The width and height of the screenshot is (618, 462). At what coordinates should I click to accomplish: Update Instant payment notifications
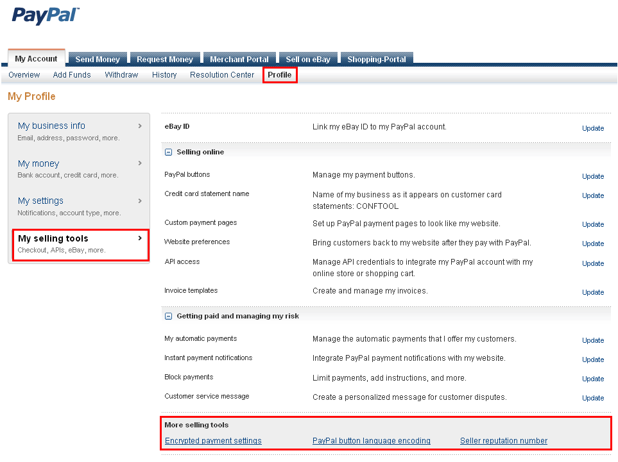[593, 359]
